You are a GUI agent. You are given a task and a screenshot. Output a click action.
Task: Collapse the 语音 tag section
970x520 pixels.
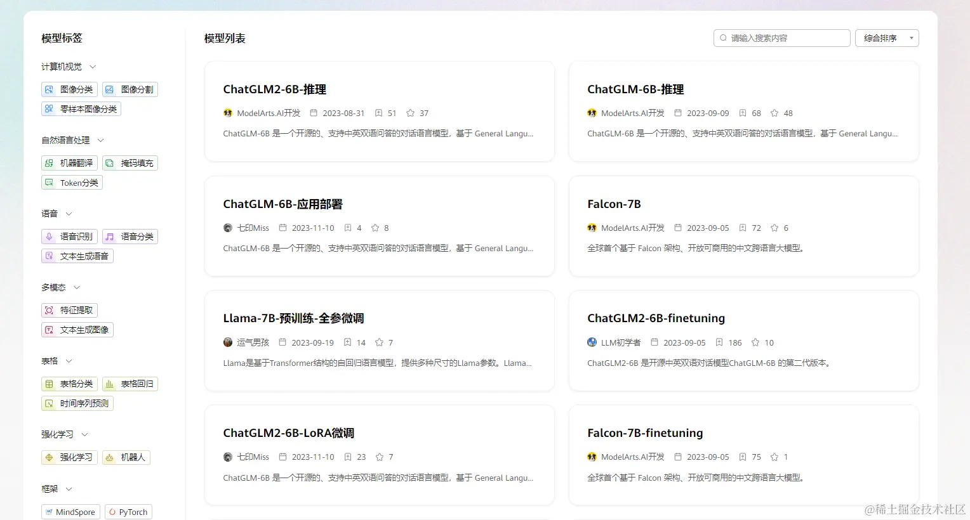click(x=69, y=214)
